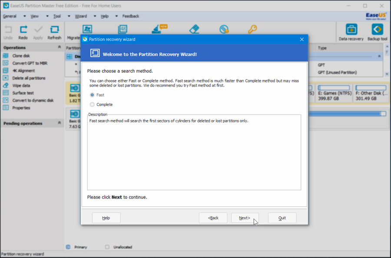
Task: Open the Migrate OS toolbar icon
Action: tap(87, 29)
